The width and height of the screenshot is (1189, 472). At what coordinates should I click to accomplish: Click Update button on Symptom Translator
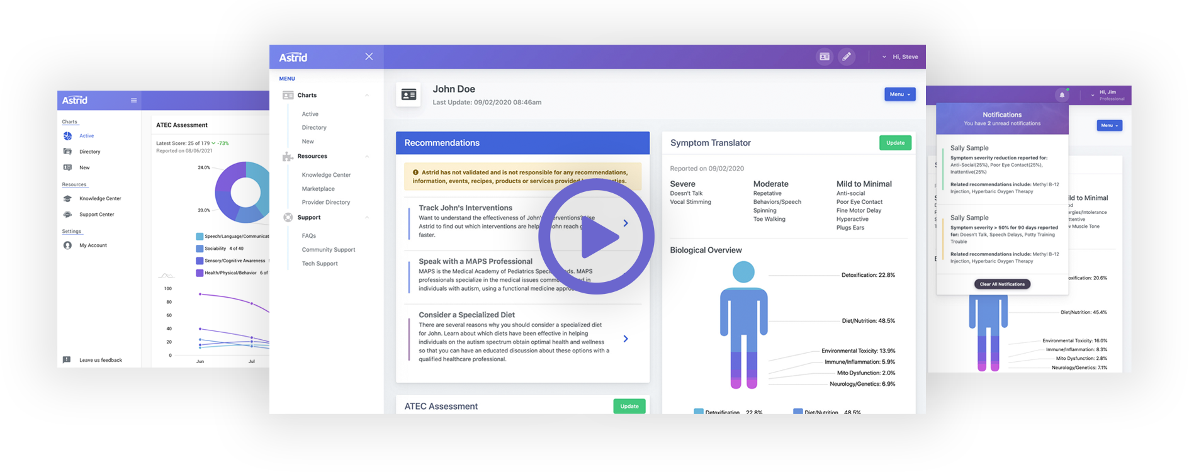pos(895,143)
